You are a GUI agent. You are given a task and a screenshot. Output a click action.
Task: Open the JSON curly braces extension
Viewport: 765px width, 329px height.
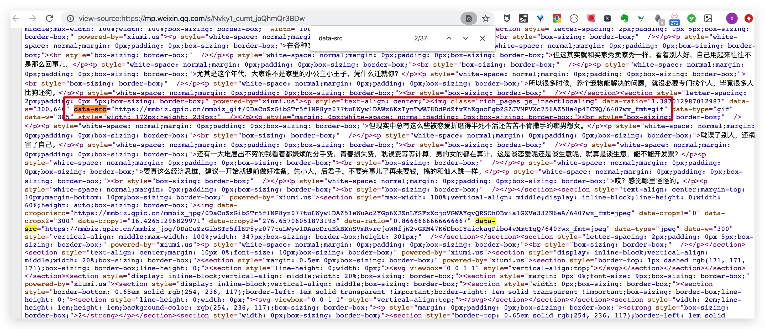tap(574, 19)
